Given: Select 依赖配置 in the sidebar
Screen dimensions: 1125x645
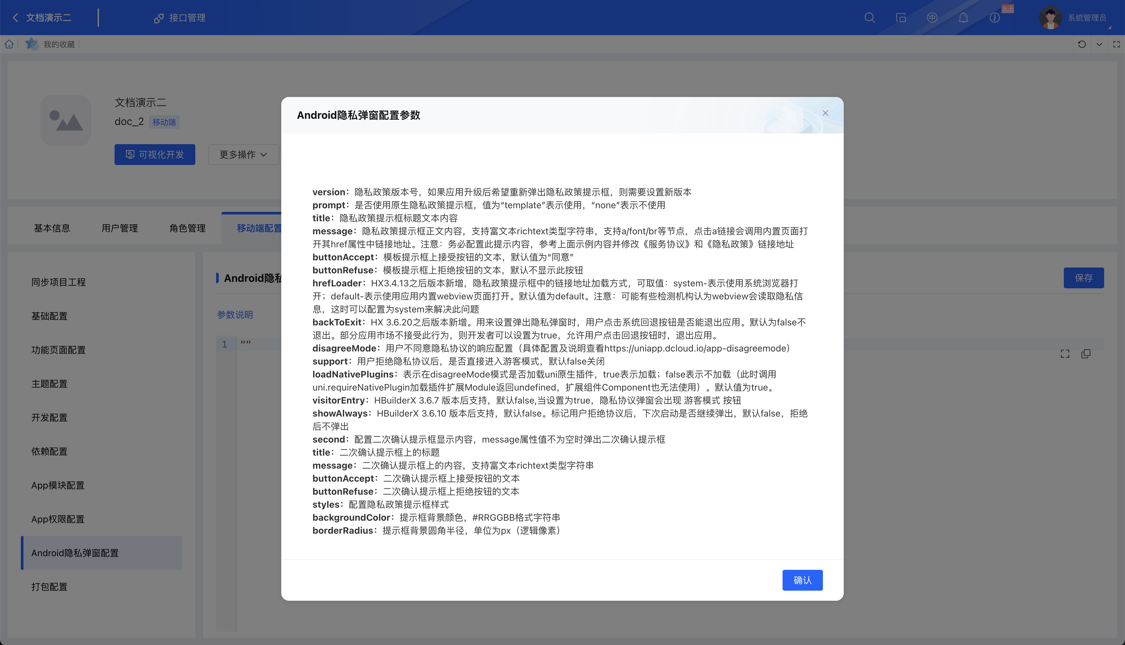Looking at the screenshot, I should click(102, 451).
